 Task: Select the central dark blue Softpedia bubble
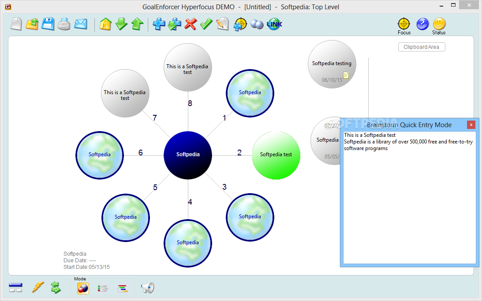[x=188, y=155]
